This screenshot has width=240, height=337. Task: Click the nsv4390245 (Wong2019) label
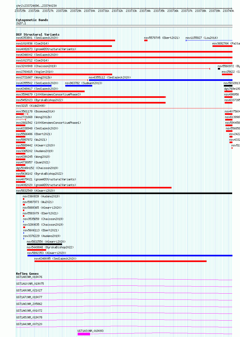33,157
